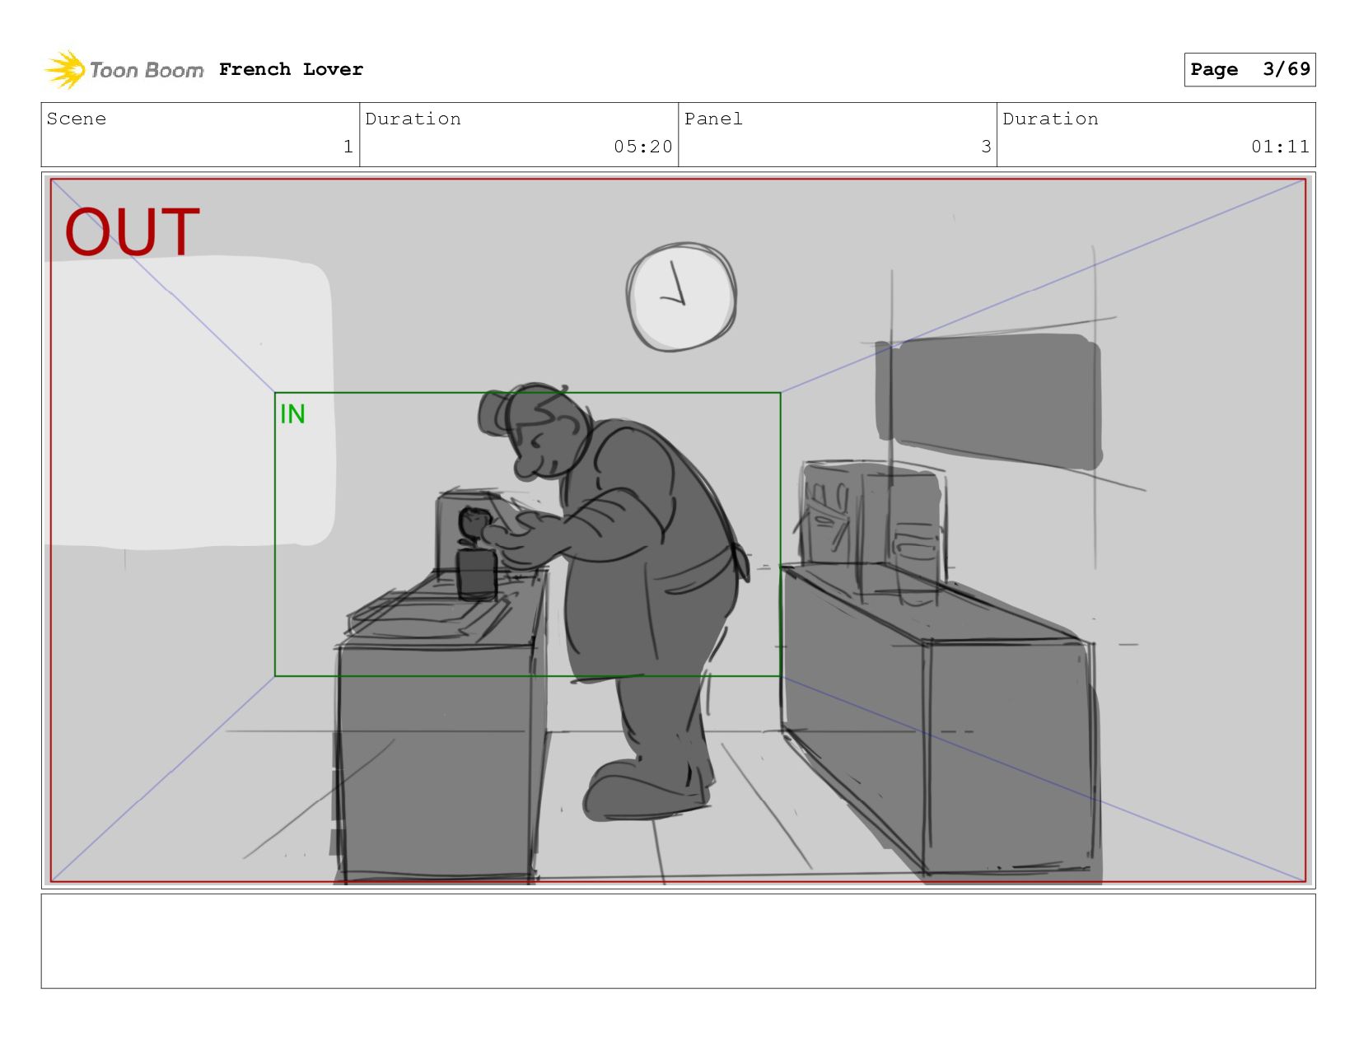Click the Toon Boom logo

[124, 70]
